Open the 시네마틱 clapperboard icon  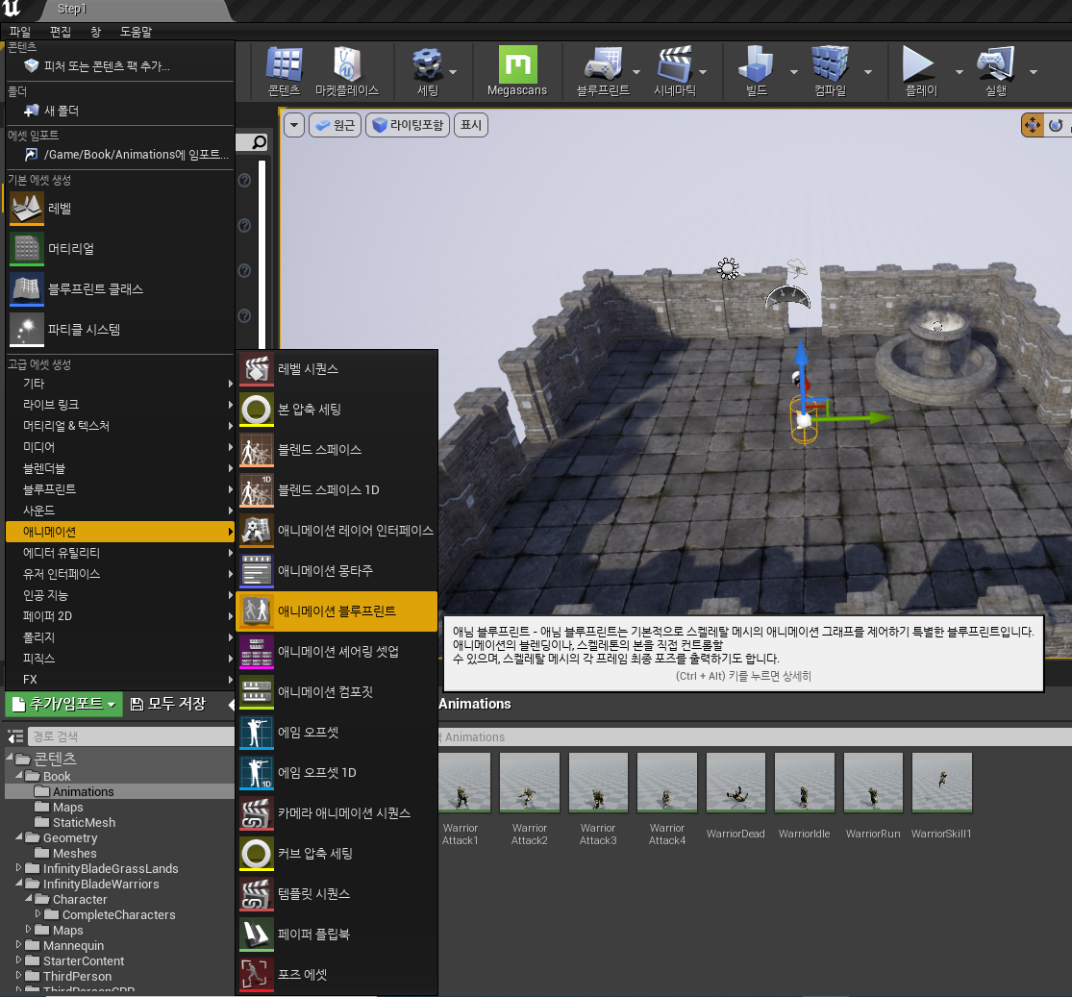pos(674,72)
